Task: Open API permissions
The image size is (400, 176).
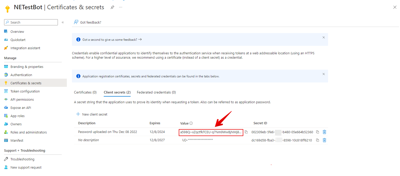Action: coord(22,99)
